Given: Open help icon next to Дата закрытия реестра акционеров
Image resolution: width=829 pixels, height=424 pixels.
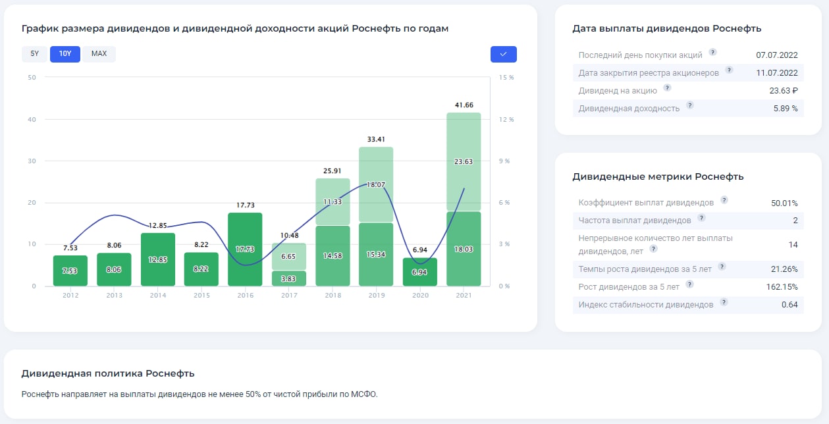Looking at the screenshot, I should [729, 70].
